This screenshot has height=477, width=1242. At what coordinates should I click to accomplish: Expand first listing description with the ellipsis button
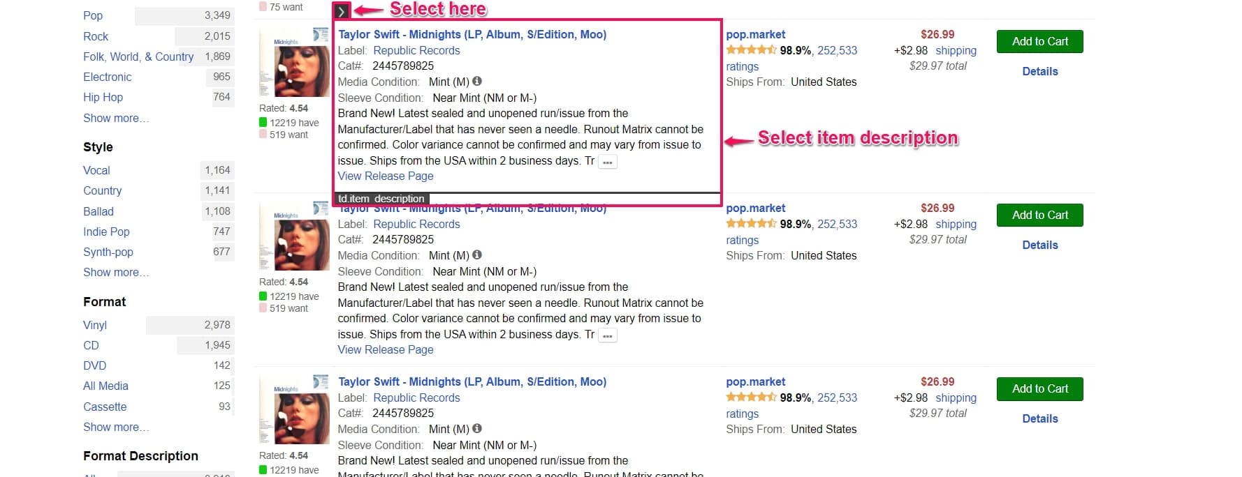608,162
